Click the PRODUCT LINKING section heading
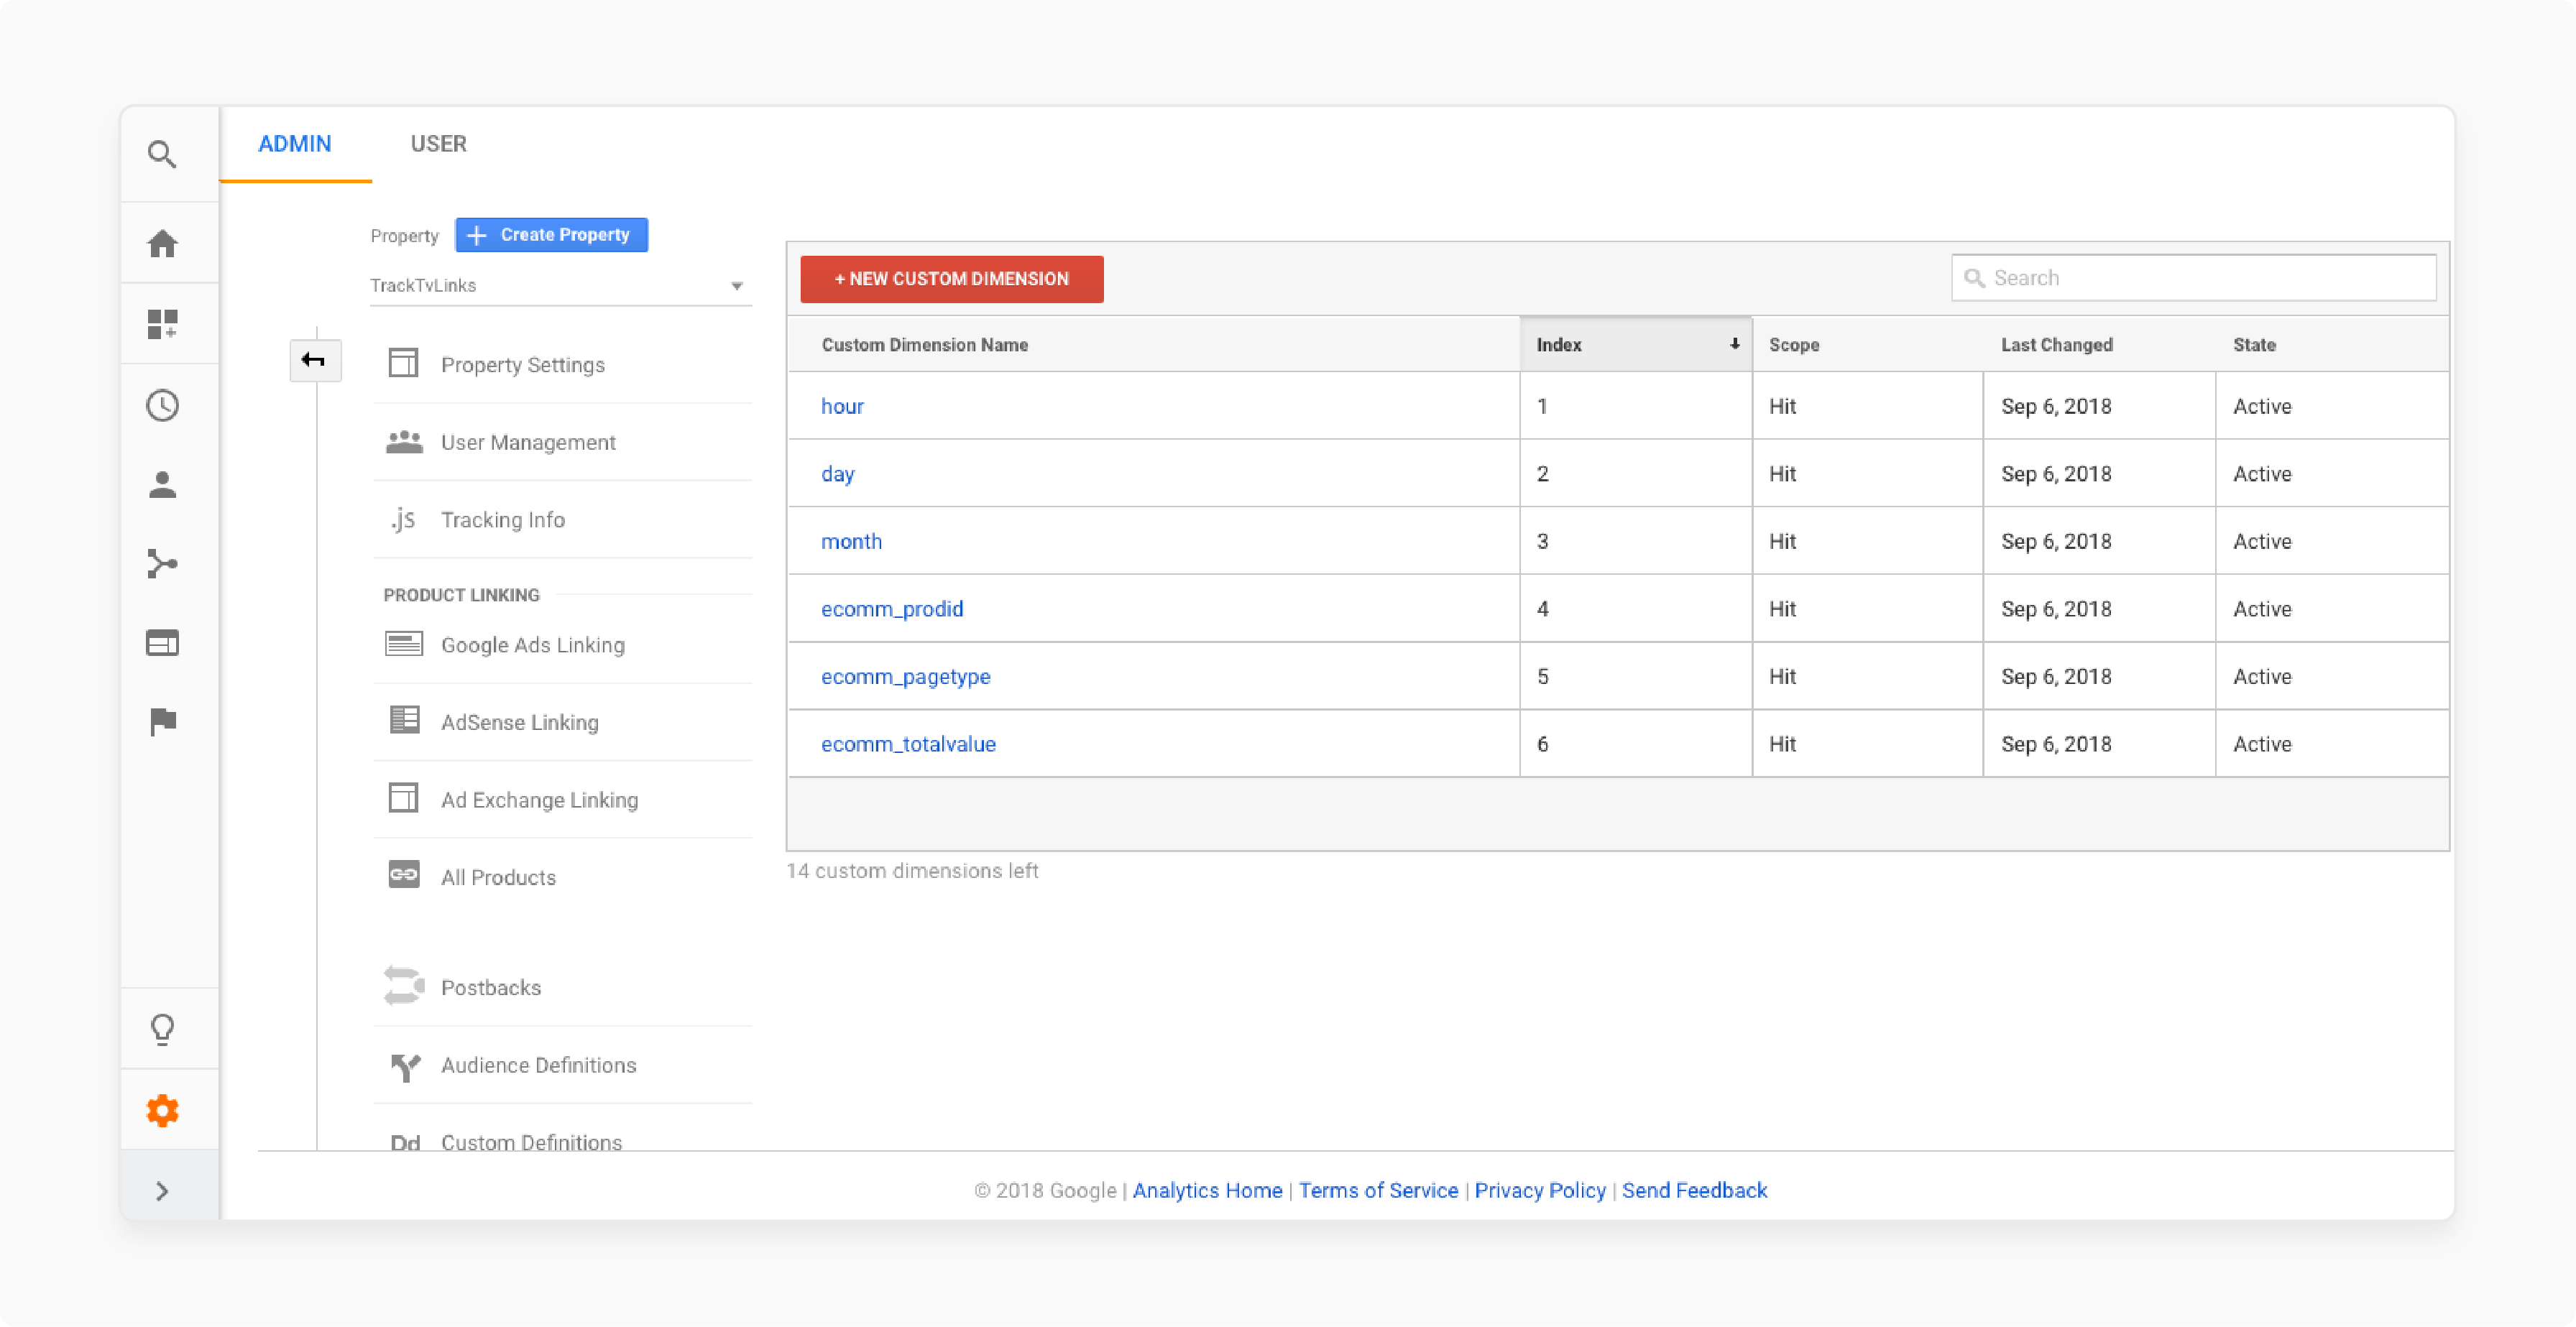 461,595
